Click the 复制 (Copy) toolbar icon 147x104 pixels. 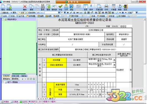click(x=32, y=7)
